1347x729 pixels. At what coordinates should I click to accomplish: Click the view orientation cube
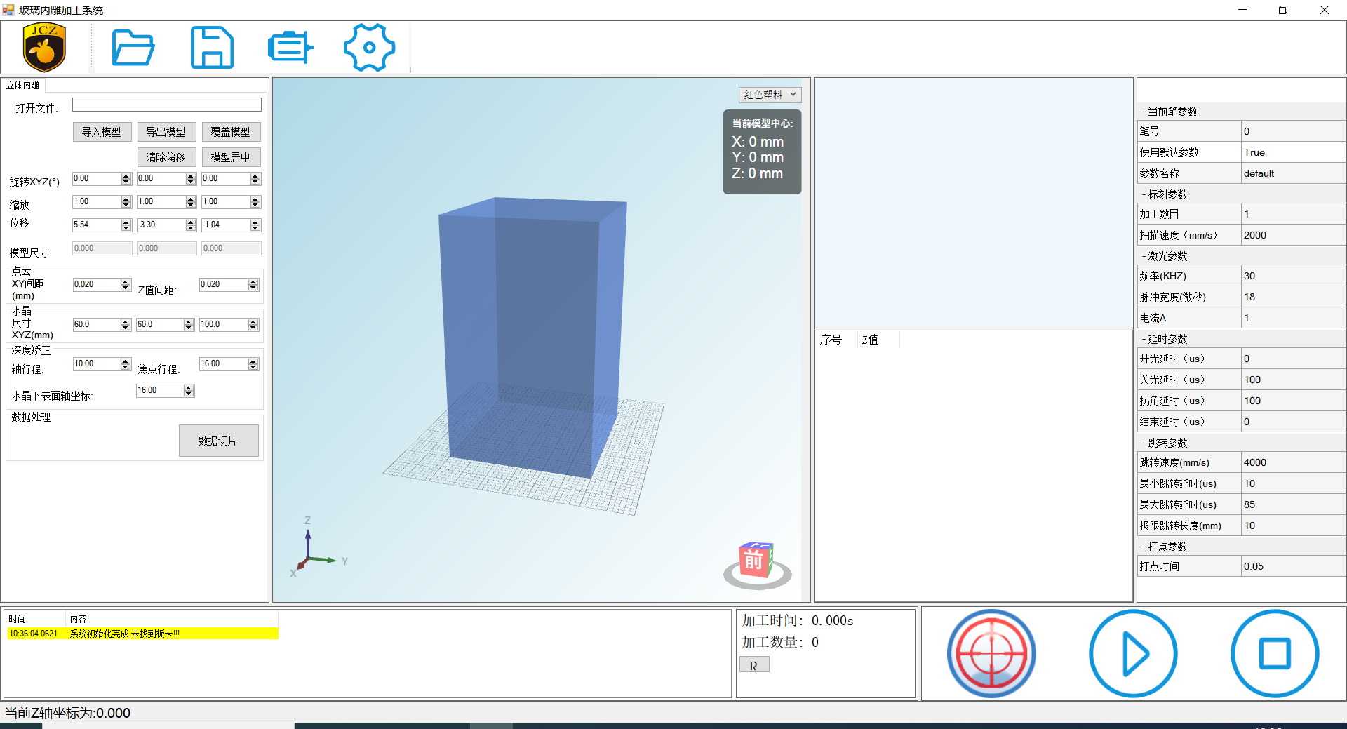tap(756, 561)
